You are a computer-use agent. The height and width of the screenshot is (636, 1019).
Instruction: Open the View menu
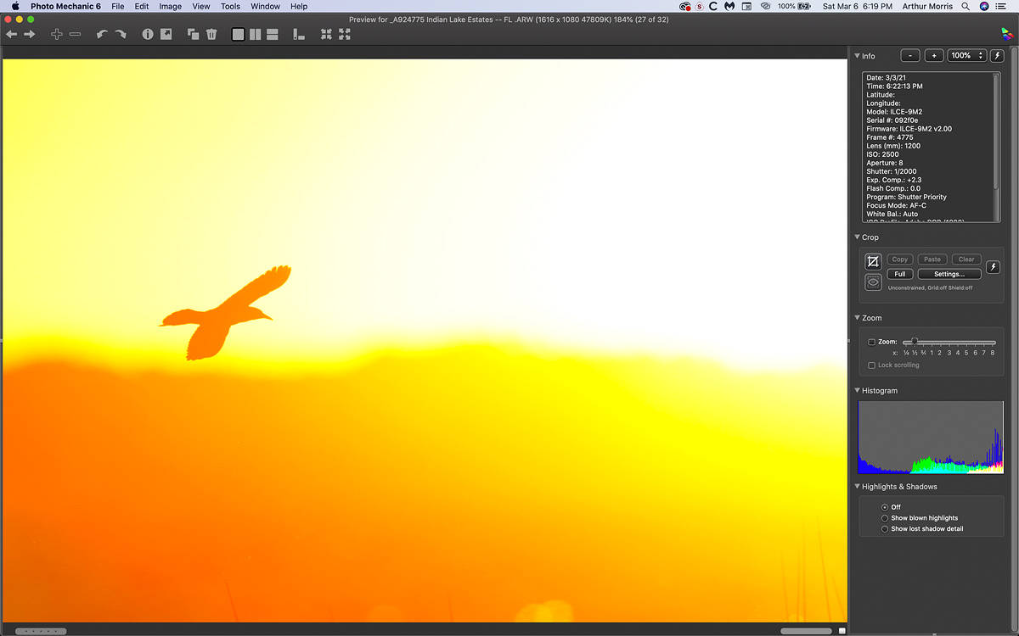(x=201, y=6)
